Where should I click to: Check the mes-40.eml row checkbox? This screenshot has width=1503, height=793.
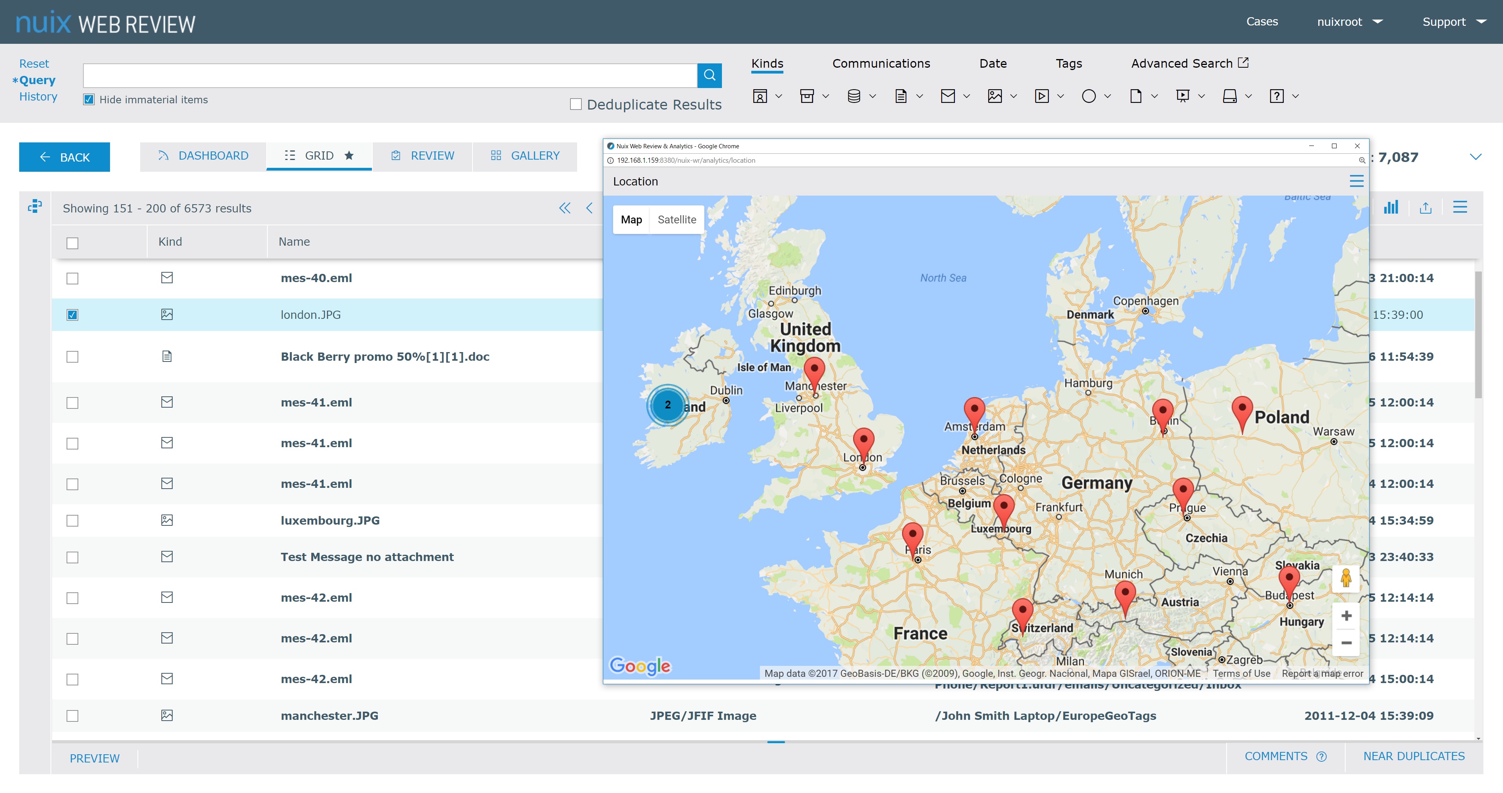click(x=72, y=279)
